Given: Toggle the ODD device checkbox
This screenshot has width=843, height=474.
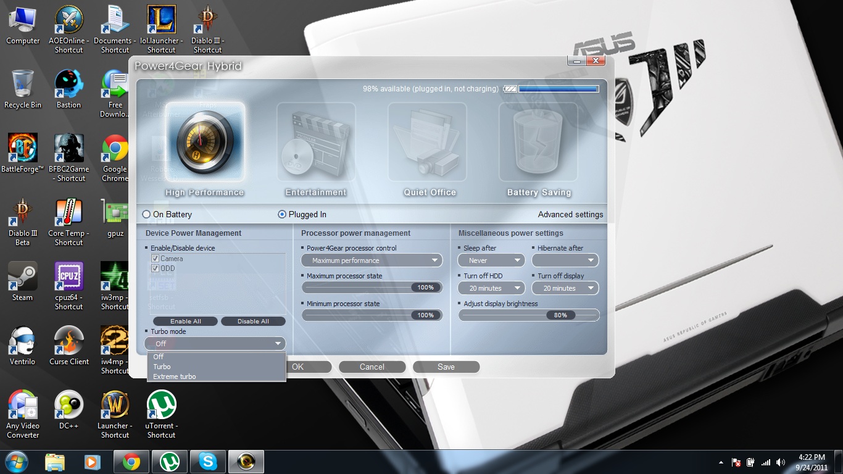Looking at the screenshot, I should [x=156, y=268].
